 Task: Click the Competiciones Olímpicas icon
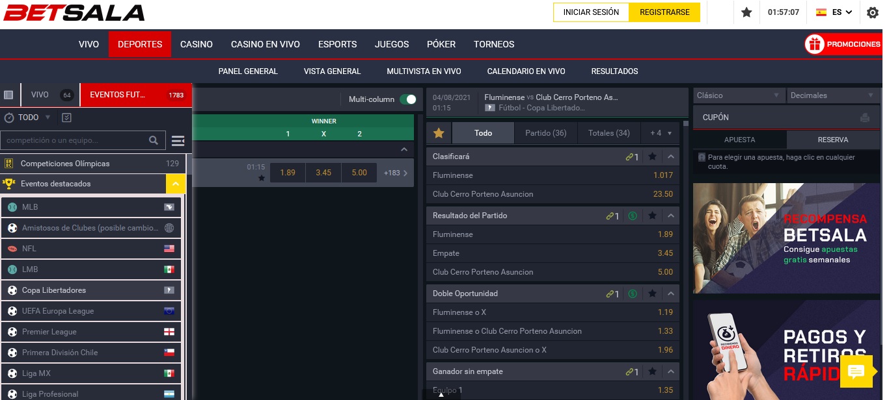pos(9,164)
